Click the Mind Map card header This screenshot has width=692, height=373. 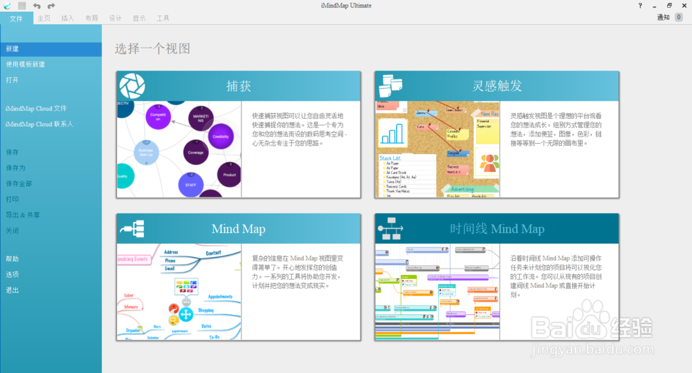(239, 229)
